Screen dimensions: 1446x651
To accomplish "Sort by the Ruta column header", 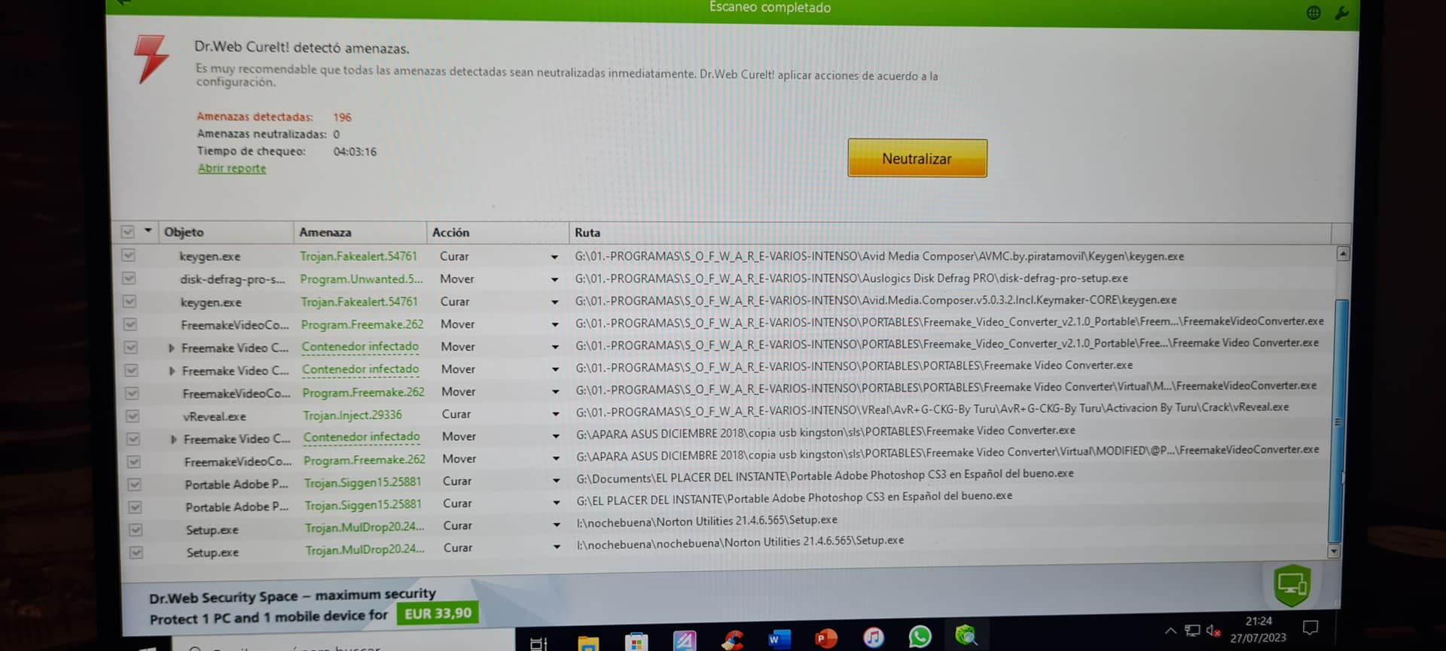I will 950,233.
